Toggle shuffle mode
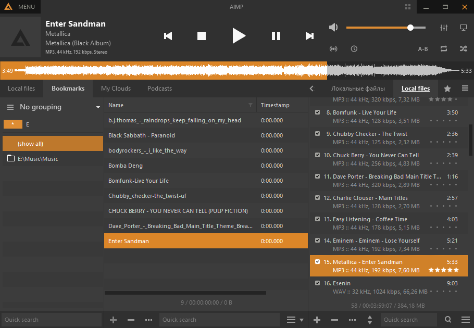Image resolution: width=474 pixels, height=328 pixels. click(464, 48)
